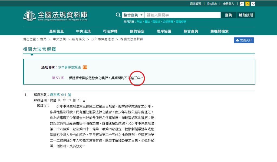Click the orange EN badge

coord(85,67)
